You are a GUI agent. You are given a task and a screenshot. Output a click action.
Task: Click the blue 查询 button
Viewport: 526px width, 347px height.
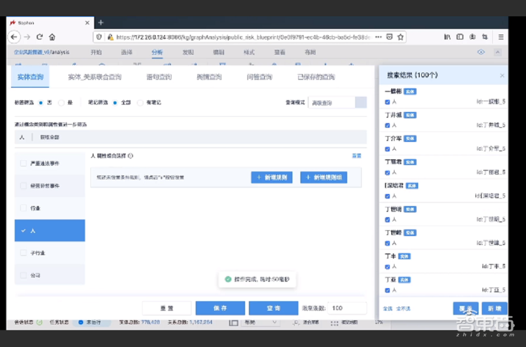coord(274,308)
